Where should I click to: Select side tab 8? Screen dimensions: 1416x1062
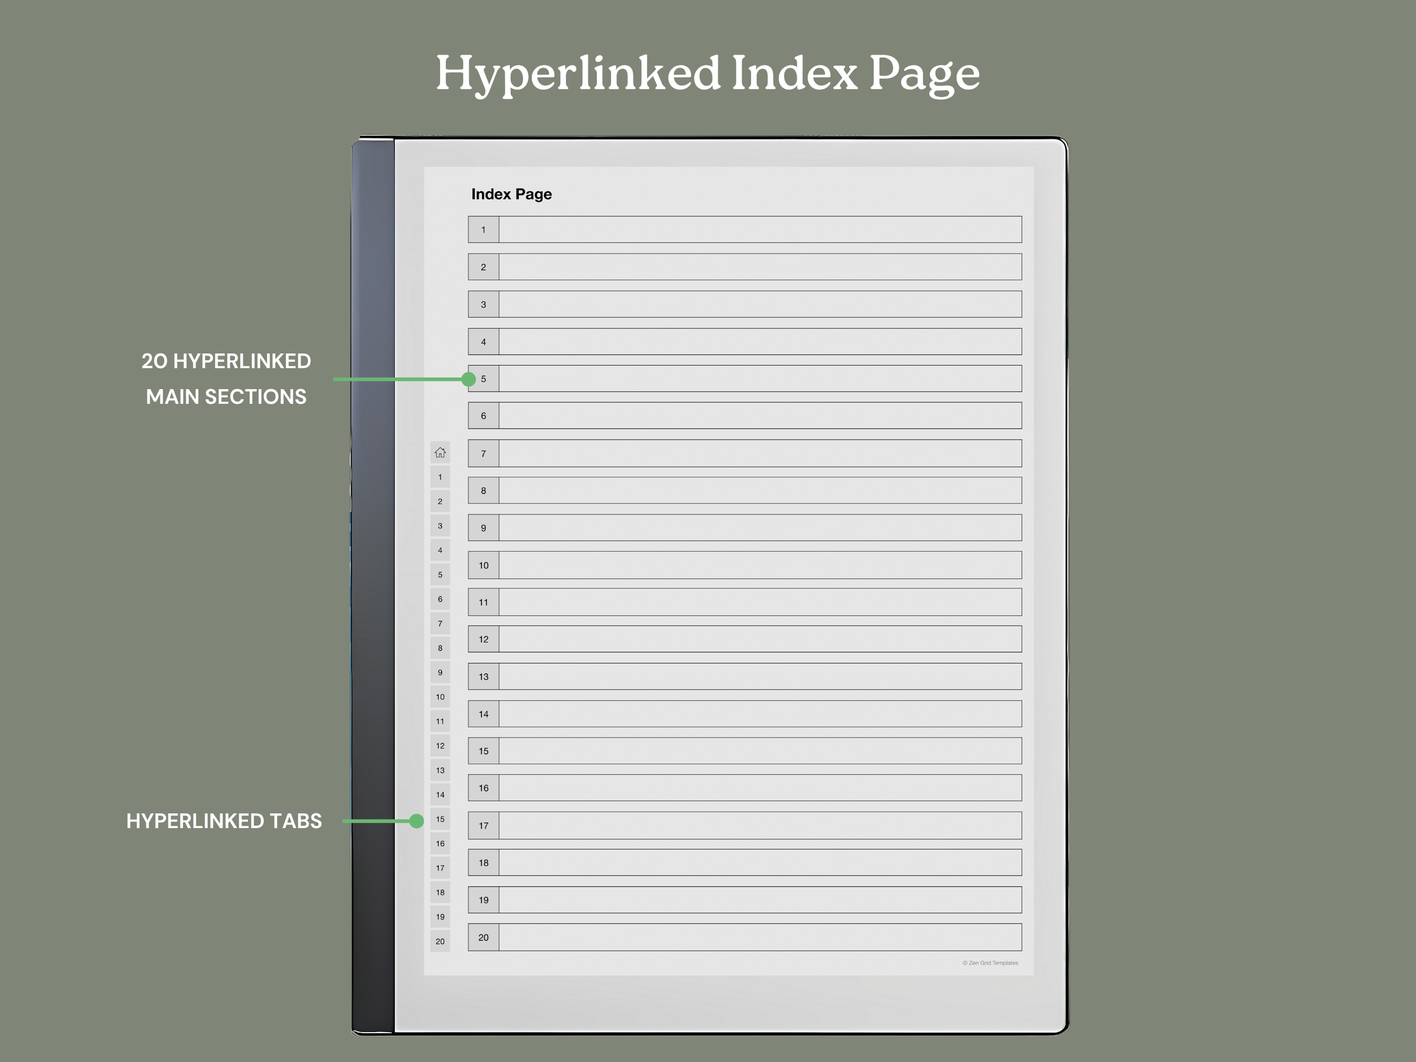(x=440, y=648)
